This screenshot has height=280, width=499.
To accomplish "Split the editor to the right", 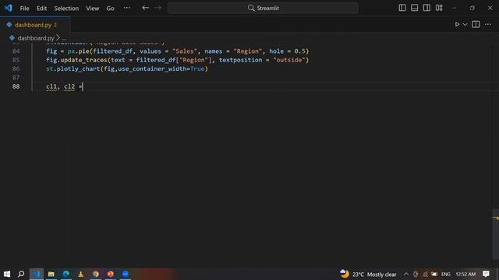I will coord(476,24).
